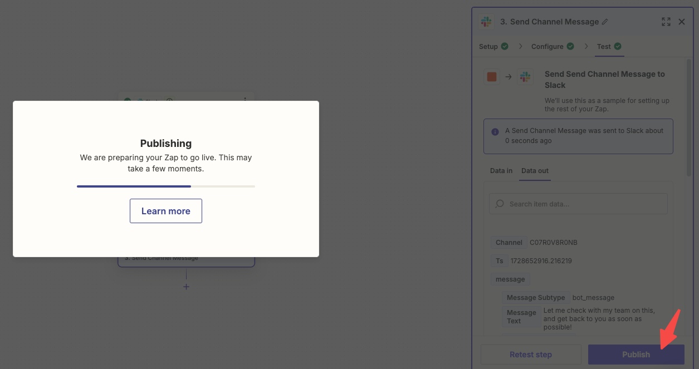Image resolution: width=699 pixels, height=369 pixels.
Task: Select the Data out tab
Action: pyautogui.click(x=535, y=171)
